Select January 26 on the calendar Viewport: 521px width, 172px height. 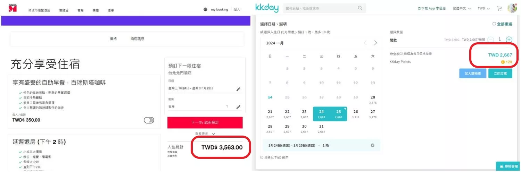click(x=356, y=113)
